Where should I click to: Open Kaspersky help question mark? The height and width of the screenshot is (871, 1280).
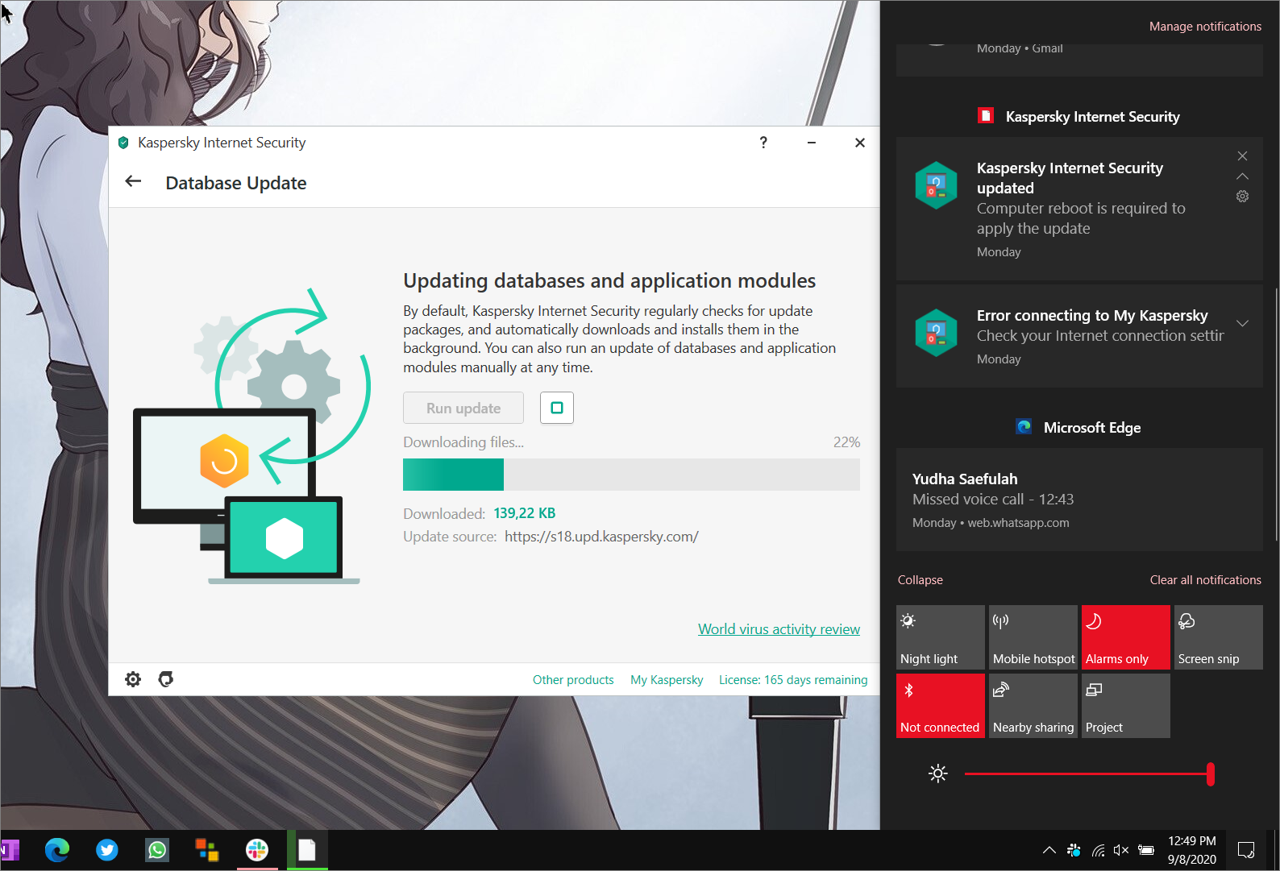[x=763, y=143]
